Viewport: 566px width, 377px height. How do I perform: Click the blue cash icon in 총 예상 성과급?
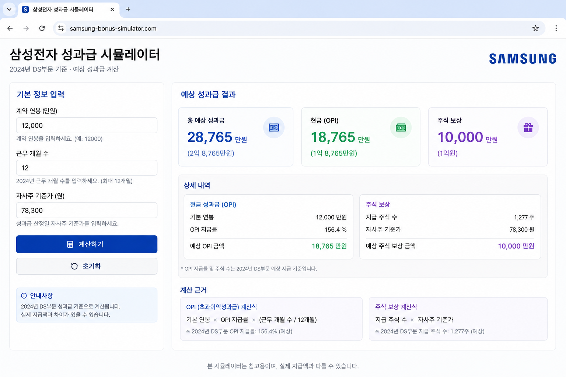pyautogui.click(x=274, y=127)
